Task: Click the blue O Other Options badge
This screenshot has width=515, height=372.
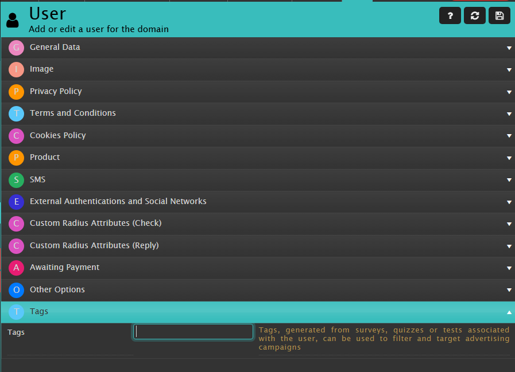Action: point(16,290)
